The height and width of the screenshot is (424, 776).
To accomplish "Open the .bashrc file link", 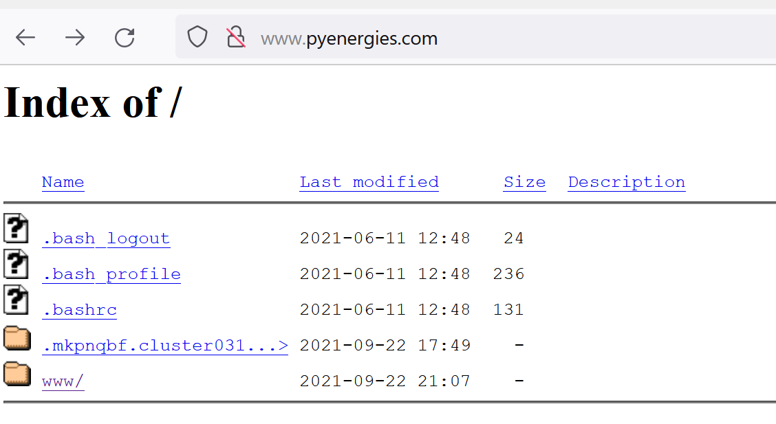I will click(x=79, y=310).
